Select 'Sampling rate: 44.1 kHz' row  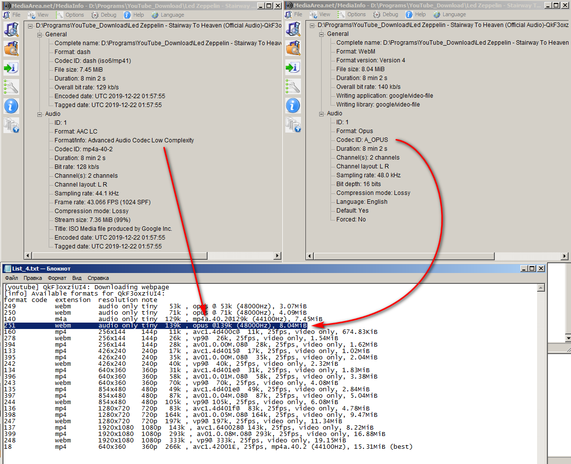pyautogui.click(x=87, y=193)
